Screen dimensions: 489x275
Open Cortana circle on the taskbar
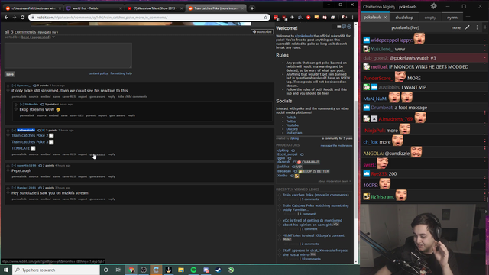click(x=105, y=270)
